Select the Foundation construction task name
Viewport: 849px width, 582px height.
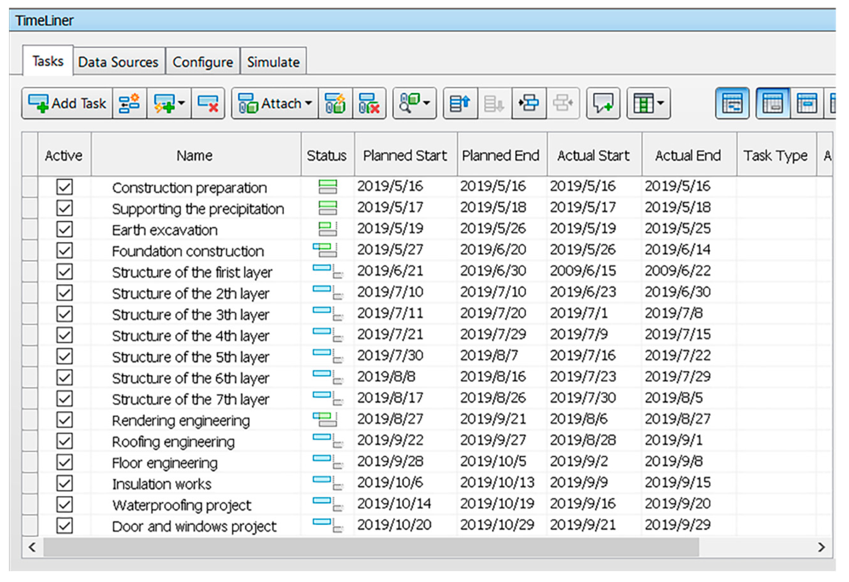click(188, 251)
